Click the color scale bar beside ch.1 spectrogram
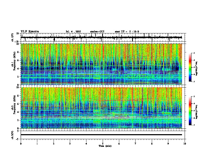Image resolution: width=208 pixels, height=161 pixels. click(190, 67)
